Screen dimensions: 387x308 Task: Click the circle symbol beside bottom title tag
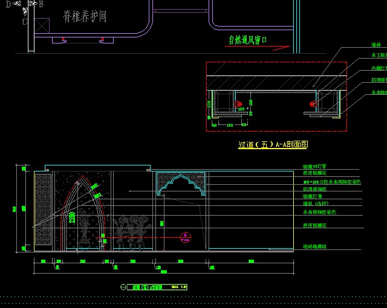coord(123,287)
